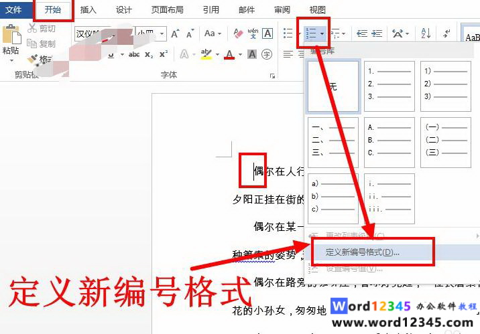Screen dimensions: 480x334
Task: Expand the Change Case (Aa) dropdown
Action: 213,33
